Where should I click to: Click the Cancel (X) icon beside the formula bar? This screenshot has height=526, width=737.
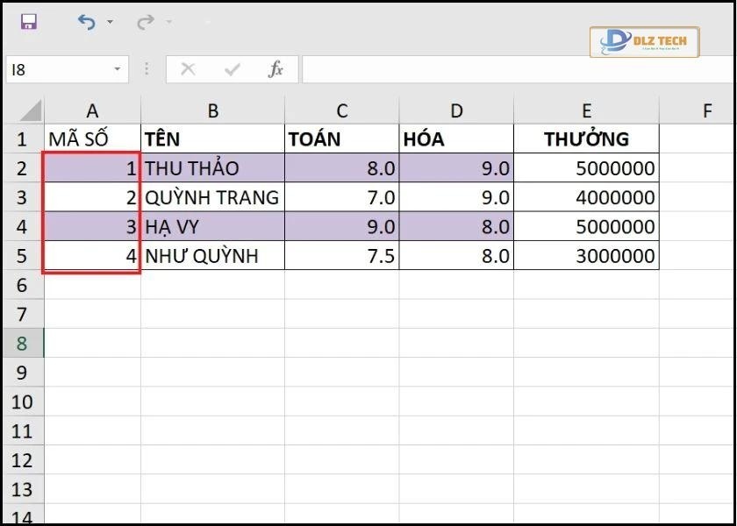187,69
